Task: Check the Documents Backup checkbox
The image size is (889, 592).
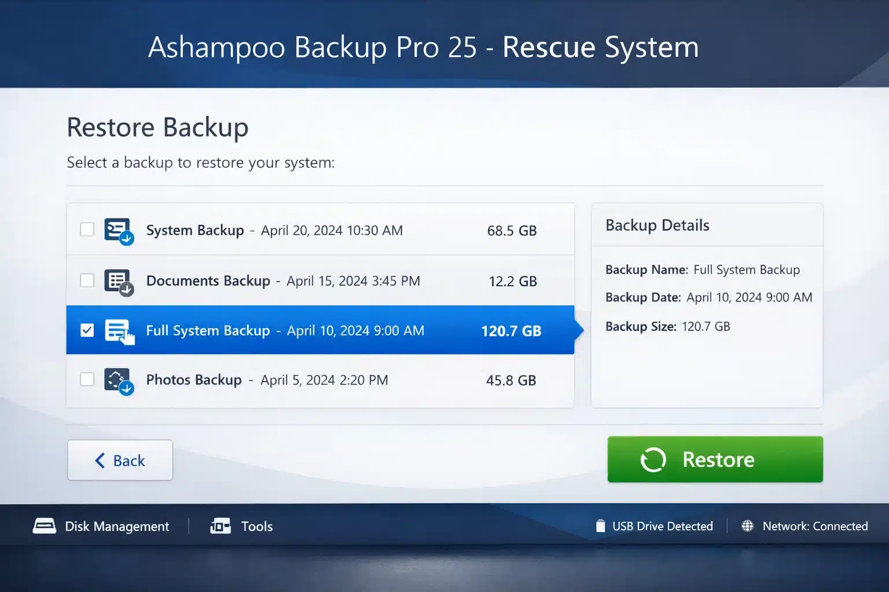Action: coord(87,280)
